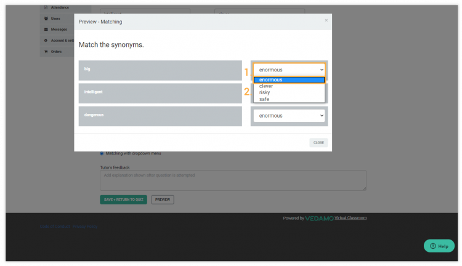Click the Help button

coord(439,246)
